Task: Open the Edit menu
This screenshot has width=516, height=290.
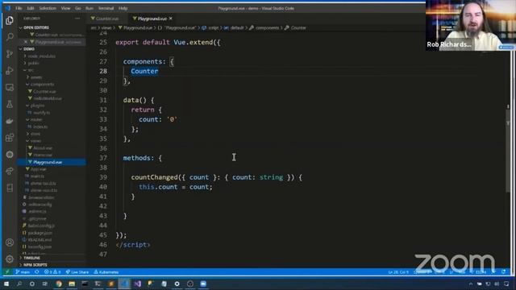Action: (x=31, y=8)
